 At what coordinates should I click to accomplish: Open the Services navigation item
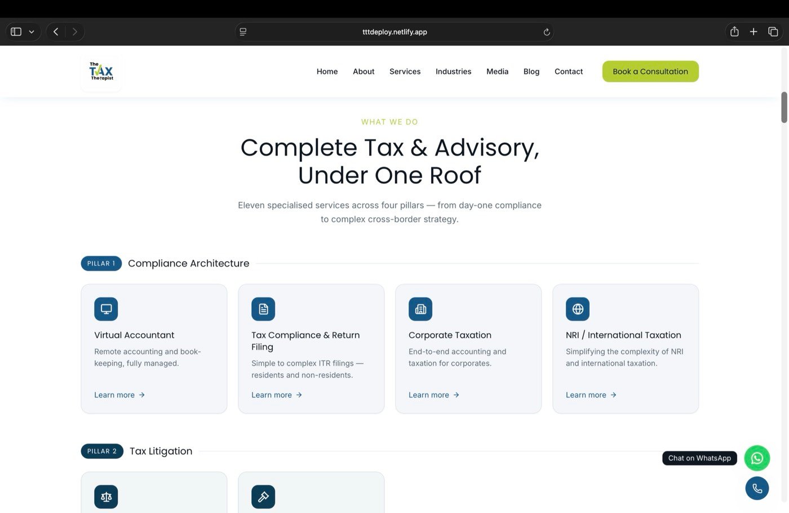coord(405,72)
